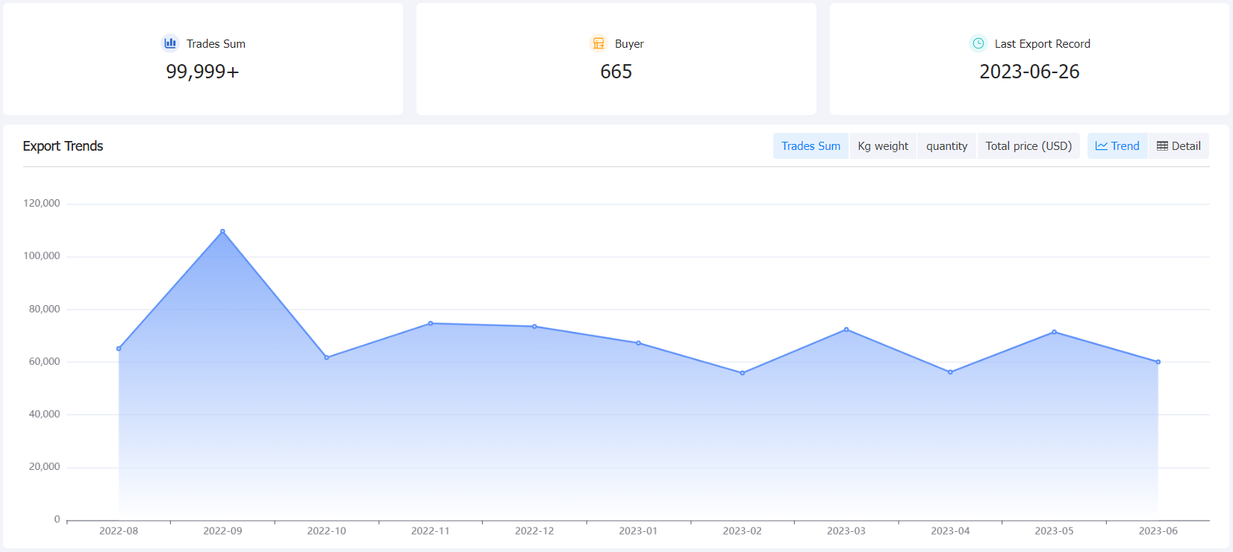1233x552 pixels.
Task: Click the Buyer shop icon
Action: pyautogui.click(x=599, y=43)
